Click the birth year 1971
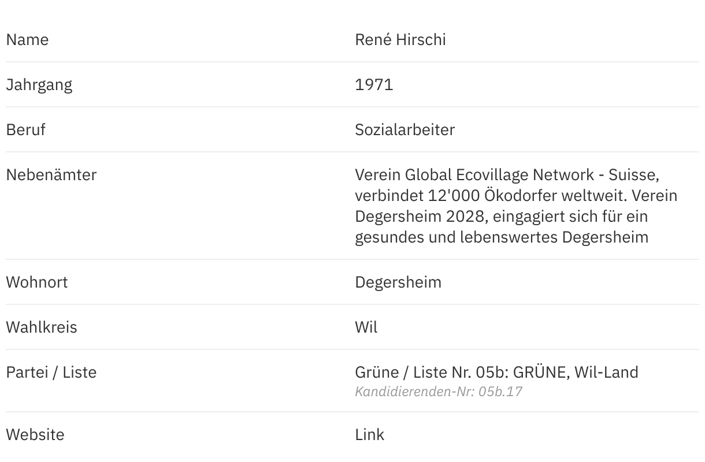 click(374, 85)
